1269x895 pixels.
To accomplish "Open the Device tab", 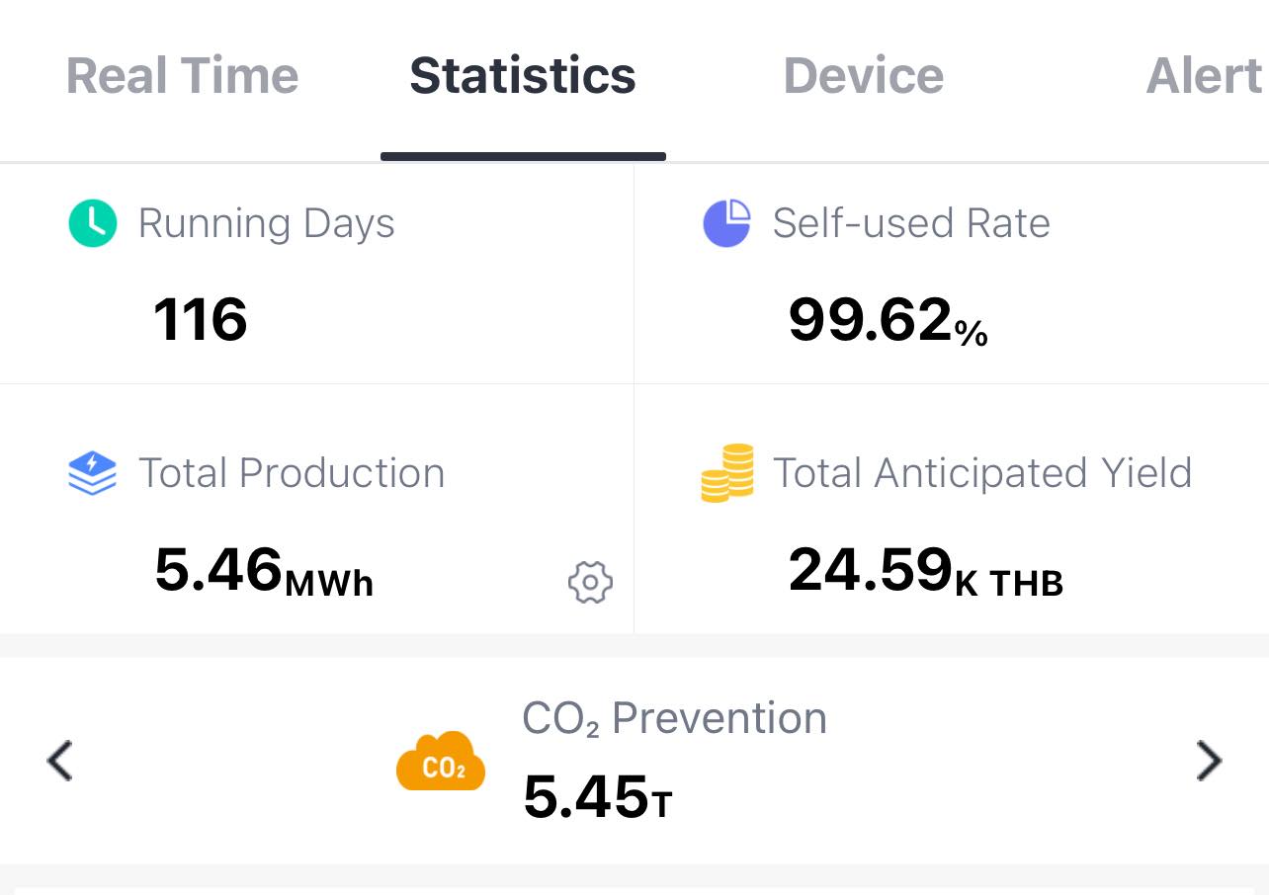I will tap(863, 76).
